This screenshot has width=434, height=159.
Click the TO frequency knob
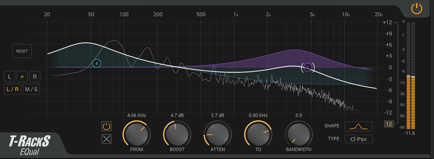[258, 134]
